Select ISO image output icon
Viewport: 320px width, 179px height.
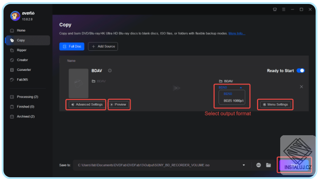(x=258, y=165)
